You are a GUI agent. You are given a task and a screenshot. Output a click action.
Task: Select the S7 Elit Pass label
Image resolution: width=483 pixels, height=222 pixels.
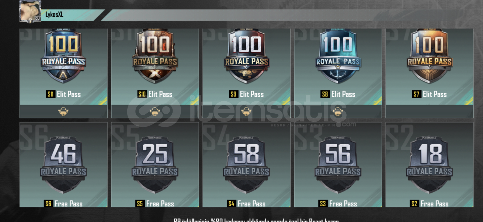430,94
